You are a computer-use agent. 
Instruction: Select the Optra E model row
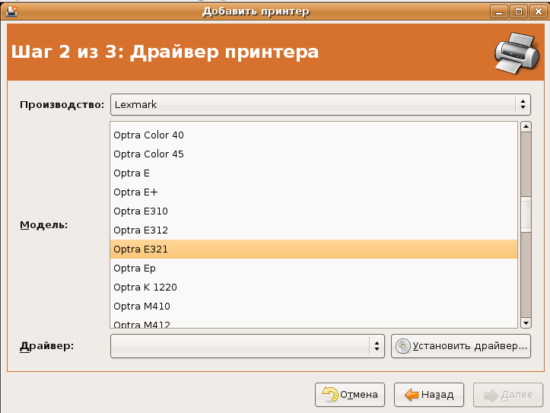point(313,173)
